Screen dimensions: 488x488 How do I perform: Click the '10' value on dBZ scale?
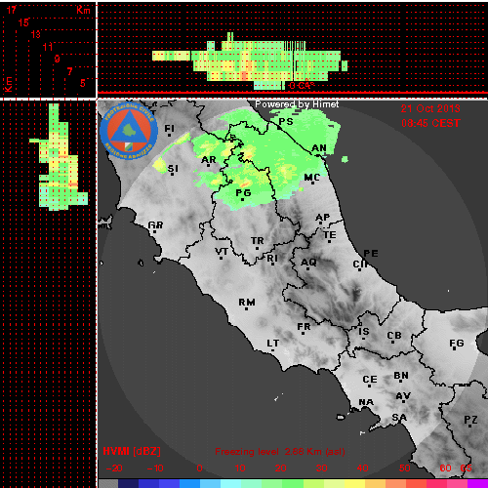(240, 468)
